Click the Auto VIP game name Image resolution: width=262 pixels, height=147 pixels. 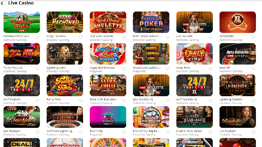click(x=225, y=68)
